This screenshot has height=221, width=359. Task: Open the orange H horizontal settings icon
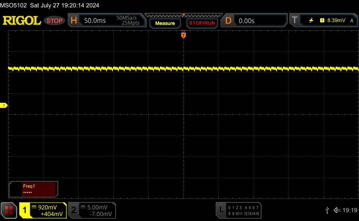74,21
